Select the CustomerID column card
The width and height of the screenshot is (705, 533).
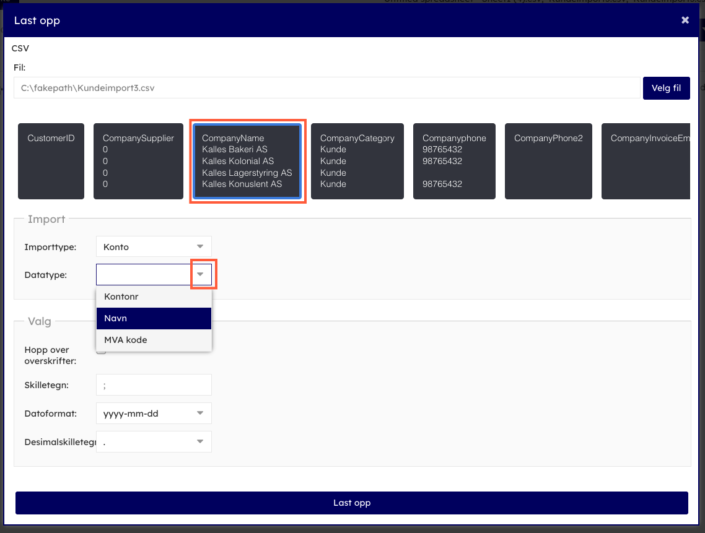pyautogui.click(x=51, y=161)
